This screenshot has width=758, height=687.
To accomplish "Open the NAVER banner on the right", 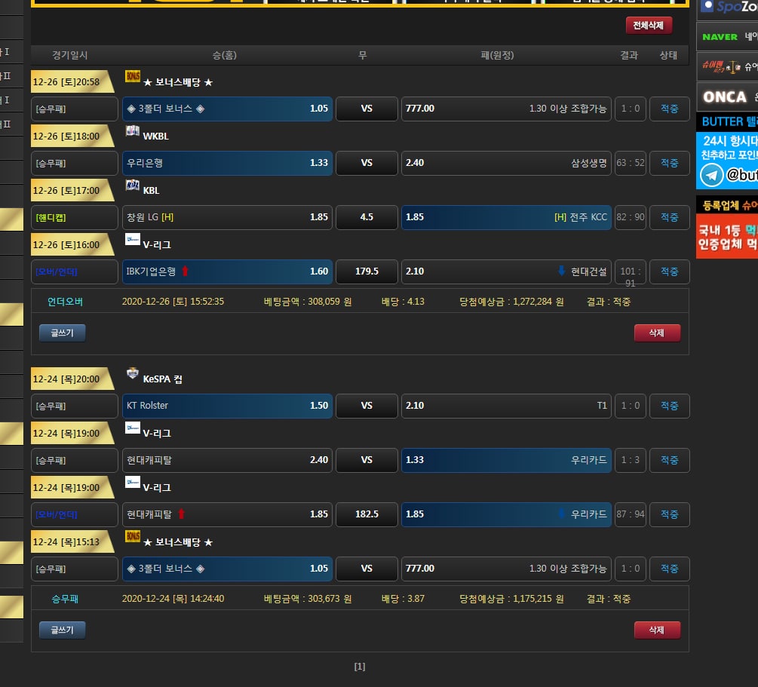I will [727, 36].
